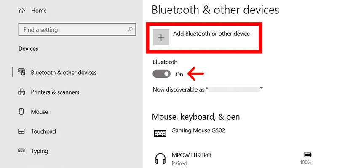Click the Home icon in sidebar
The width and height of the screenshot is (337, 168).
tap(21, 9)
